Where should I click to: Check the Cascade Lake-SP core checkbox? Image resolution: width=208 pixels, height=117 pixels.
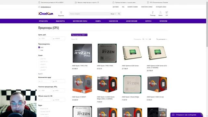[39, 111]
